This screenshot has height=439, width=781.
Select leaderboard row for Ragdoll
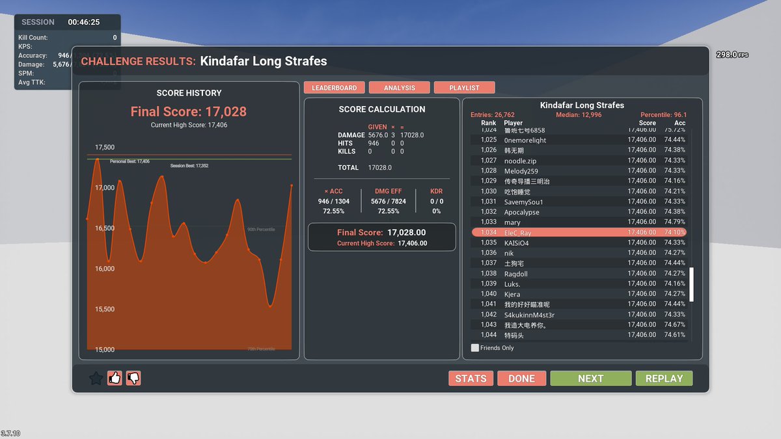[x=579, y=273]
